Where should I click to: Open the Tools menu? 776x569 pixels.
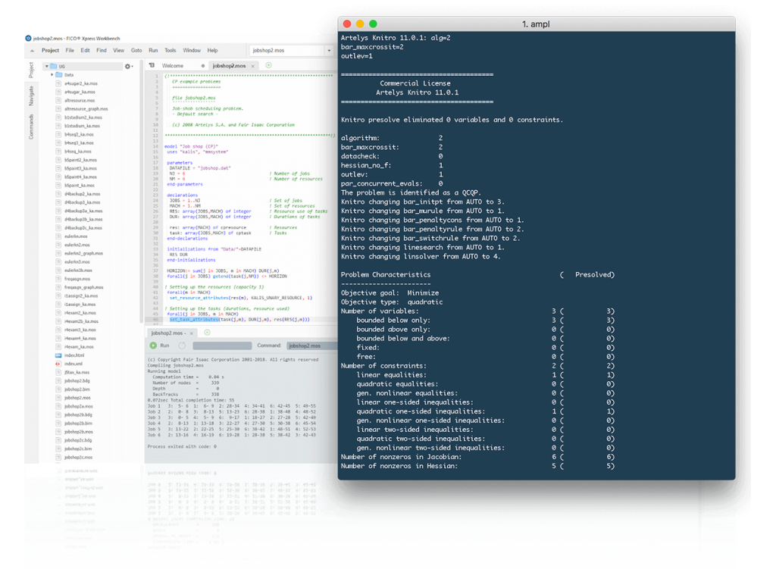coord(171,50)
